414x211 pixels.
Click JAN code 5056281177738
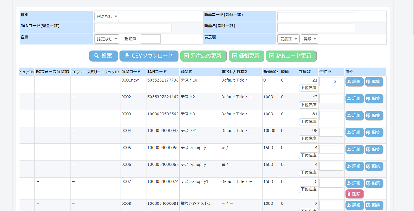point(163,80)
